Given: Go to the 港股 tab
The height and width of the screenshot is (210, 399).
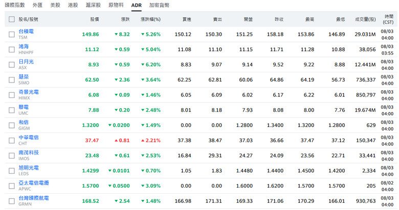Looking at the screenshot, I should click(73, 5).
